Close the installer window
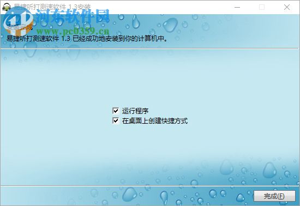This screenshot has height=206, width=300. point(286,7)
